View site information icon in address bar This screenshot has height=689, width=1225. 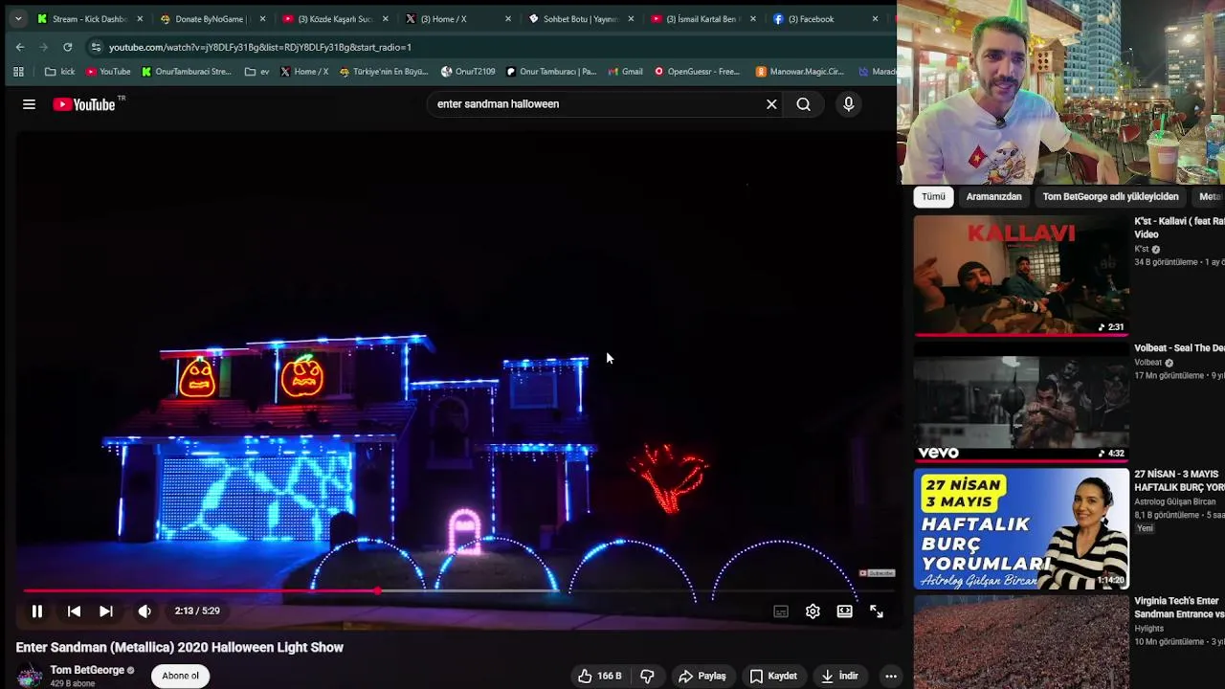click(x=96, y=47)
